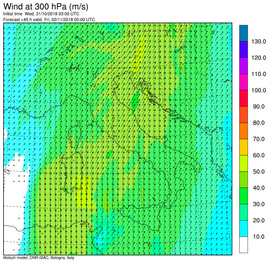269x263 pixels.
Task: Click the "Initial time Wed, 31/10/2018 03:00 UTC" line
Action: [x=41, y=14]
